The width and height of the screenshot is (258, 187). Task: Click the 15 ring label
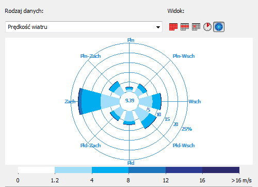pos(167,119)
